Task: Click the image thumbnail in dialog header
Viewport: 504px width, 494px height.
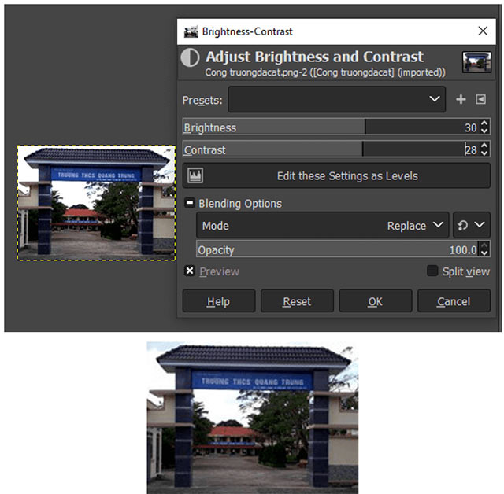Action: [476, 62]
